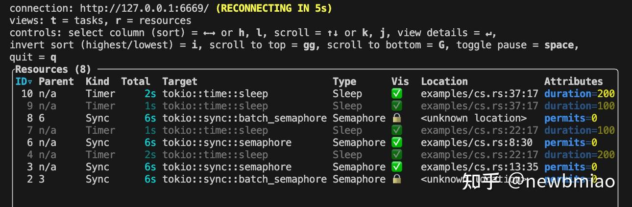The height and width of the screenshot is (207, 632).
Task: Click the dimmed checkmark in row ID 4
Action: pos(397,155)
